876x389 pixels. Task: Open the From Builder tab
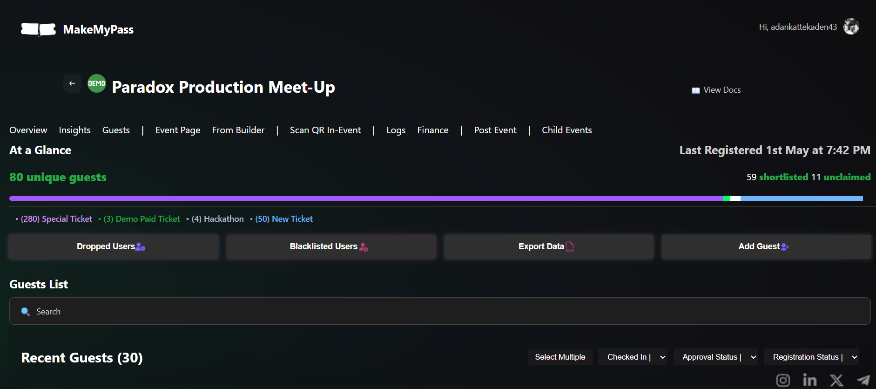[x=238, y=130]
